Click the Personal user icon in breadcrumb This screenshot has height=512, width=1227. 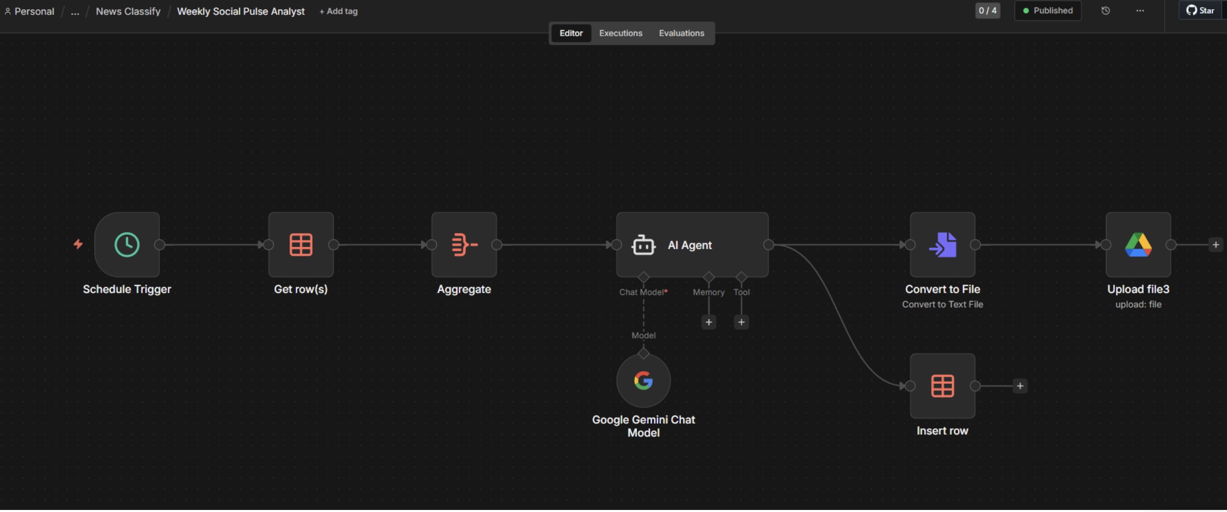tap(8, 11)
